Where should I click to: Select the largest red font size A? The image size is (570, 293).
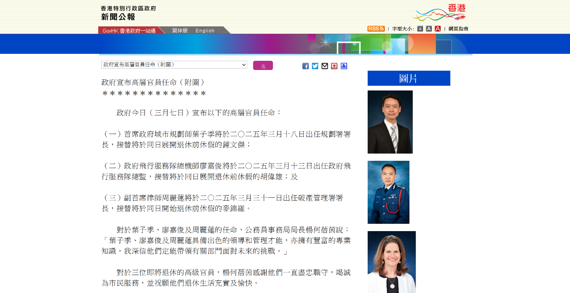437,29
